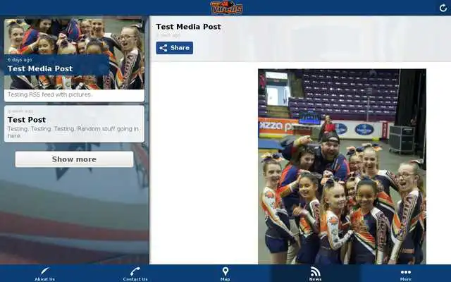
Task: Switch to the Contact Us tab label
Action: 135,279
